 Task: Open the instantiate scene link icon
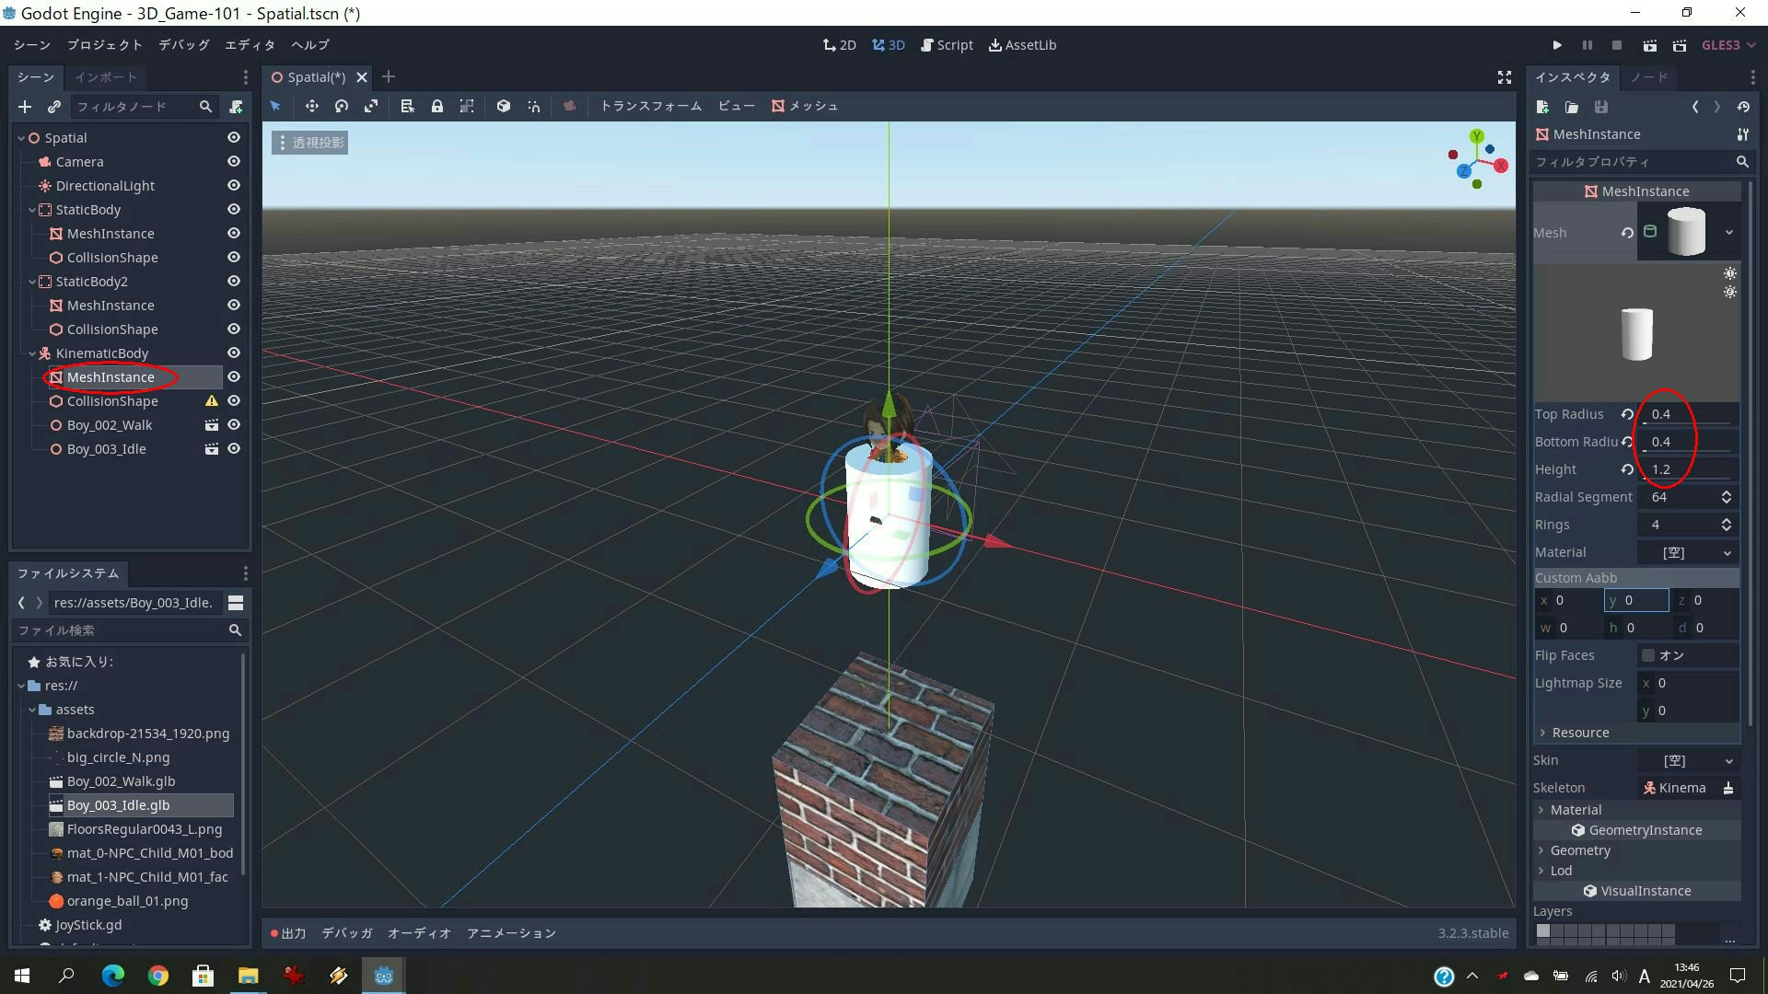pos(53,107)
